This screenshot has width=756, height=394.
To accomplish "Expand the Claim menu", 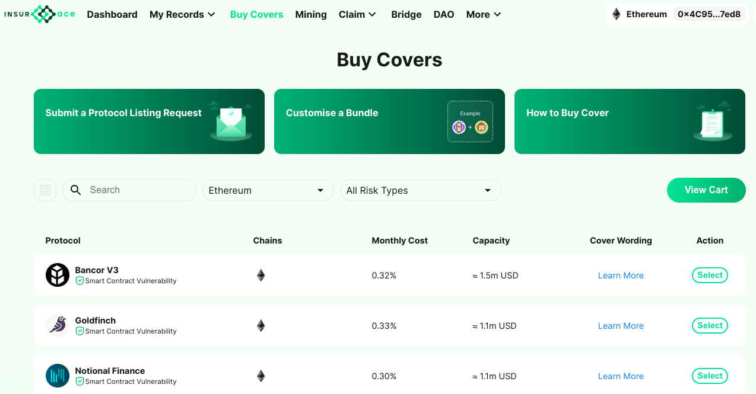I will (357, 14).
